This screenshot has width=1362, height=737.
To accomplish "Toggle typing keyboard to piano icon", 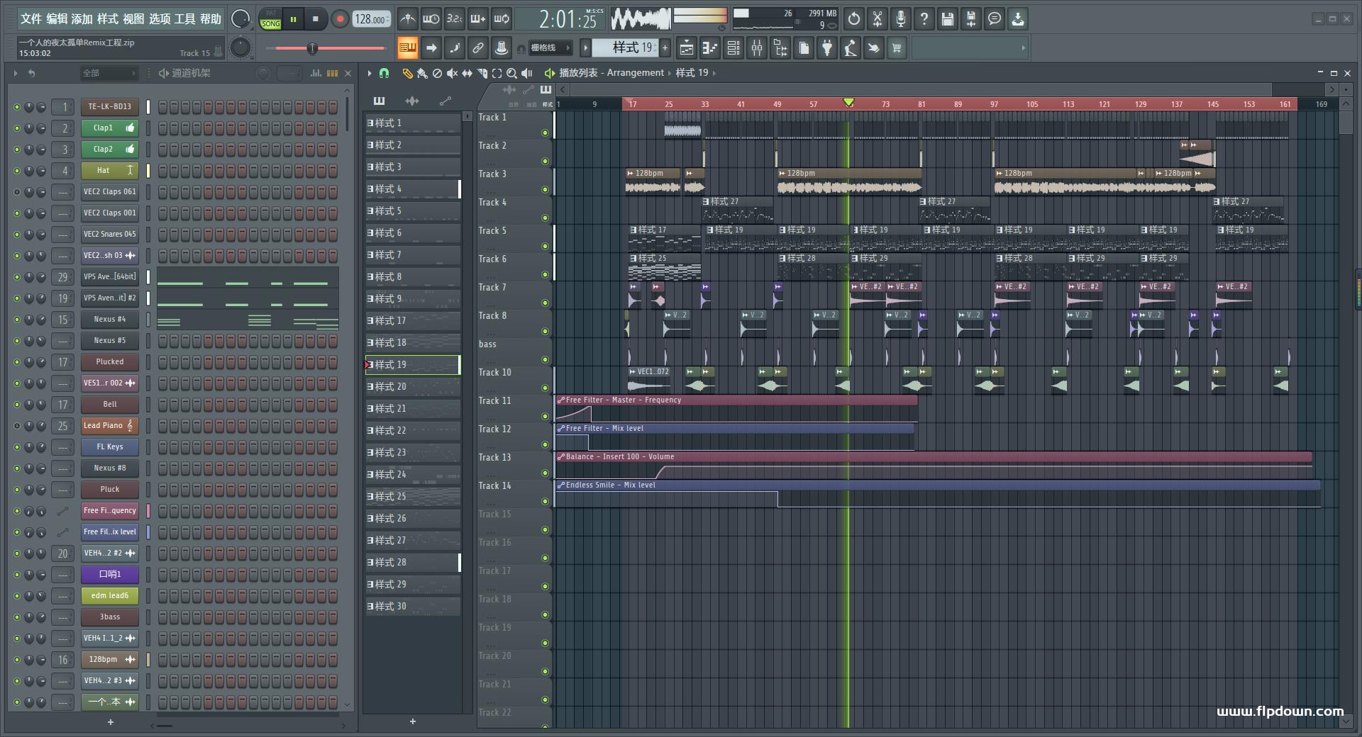I will (408, 48).
